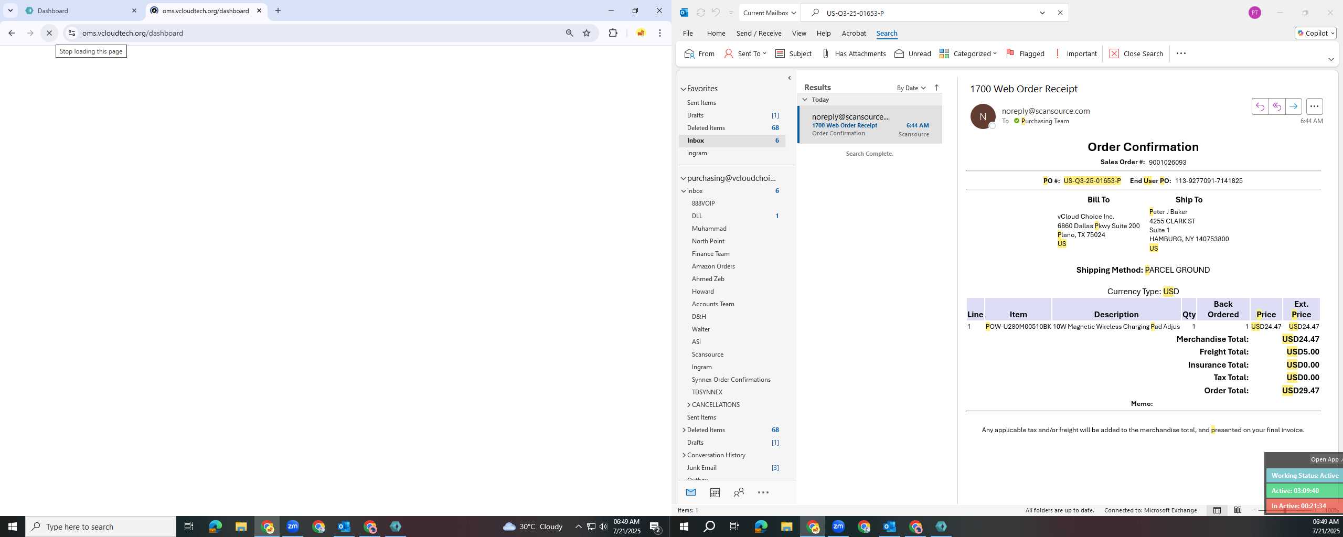The height and width of the screenshot is (537, 1343).
Task: Expand the Conversation History folder
Action: [x=684, y=455]
